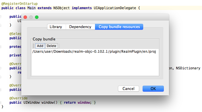Click @RegisterOnStartup annotation in editor
The height and width of the screenshot is (112, 202).
[x=20, y=4]
